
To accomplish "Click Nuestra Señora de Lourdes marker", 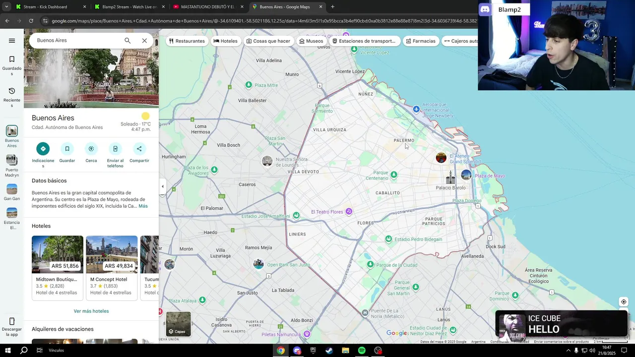I will (267, 161).
